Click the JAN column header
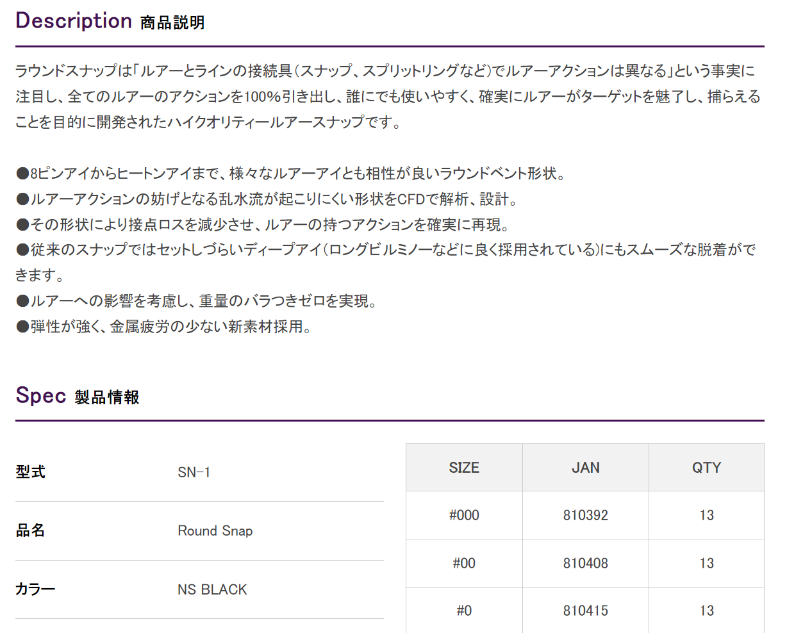The image size is (787, 633). pyautogui.click(x=585, y=468)
